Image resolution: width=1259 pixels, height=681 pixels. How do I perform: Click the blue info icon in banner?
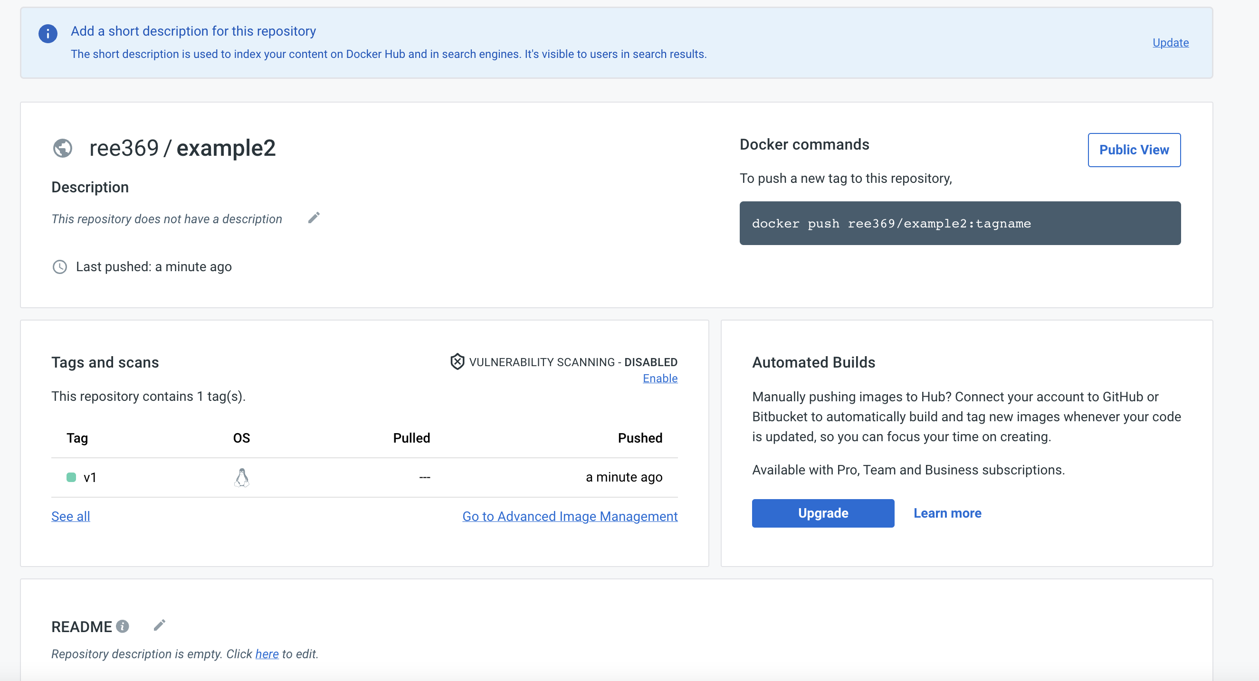tap(48, 34)
